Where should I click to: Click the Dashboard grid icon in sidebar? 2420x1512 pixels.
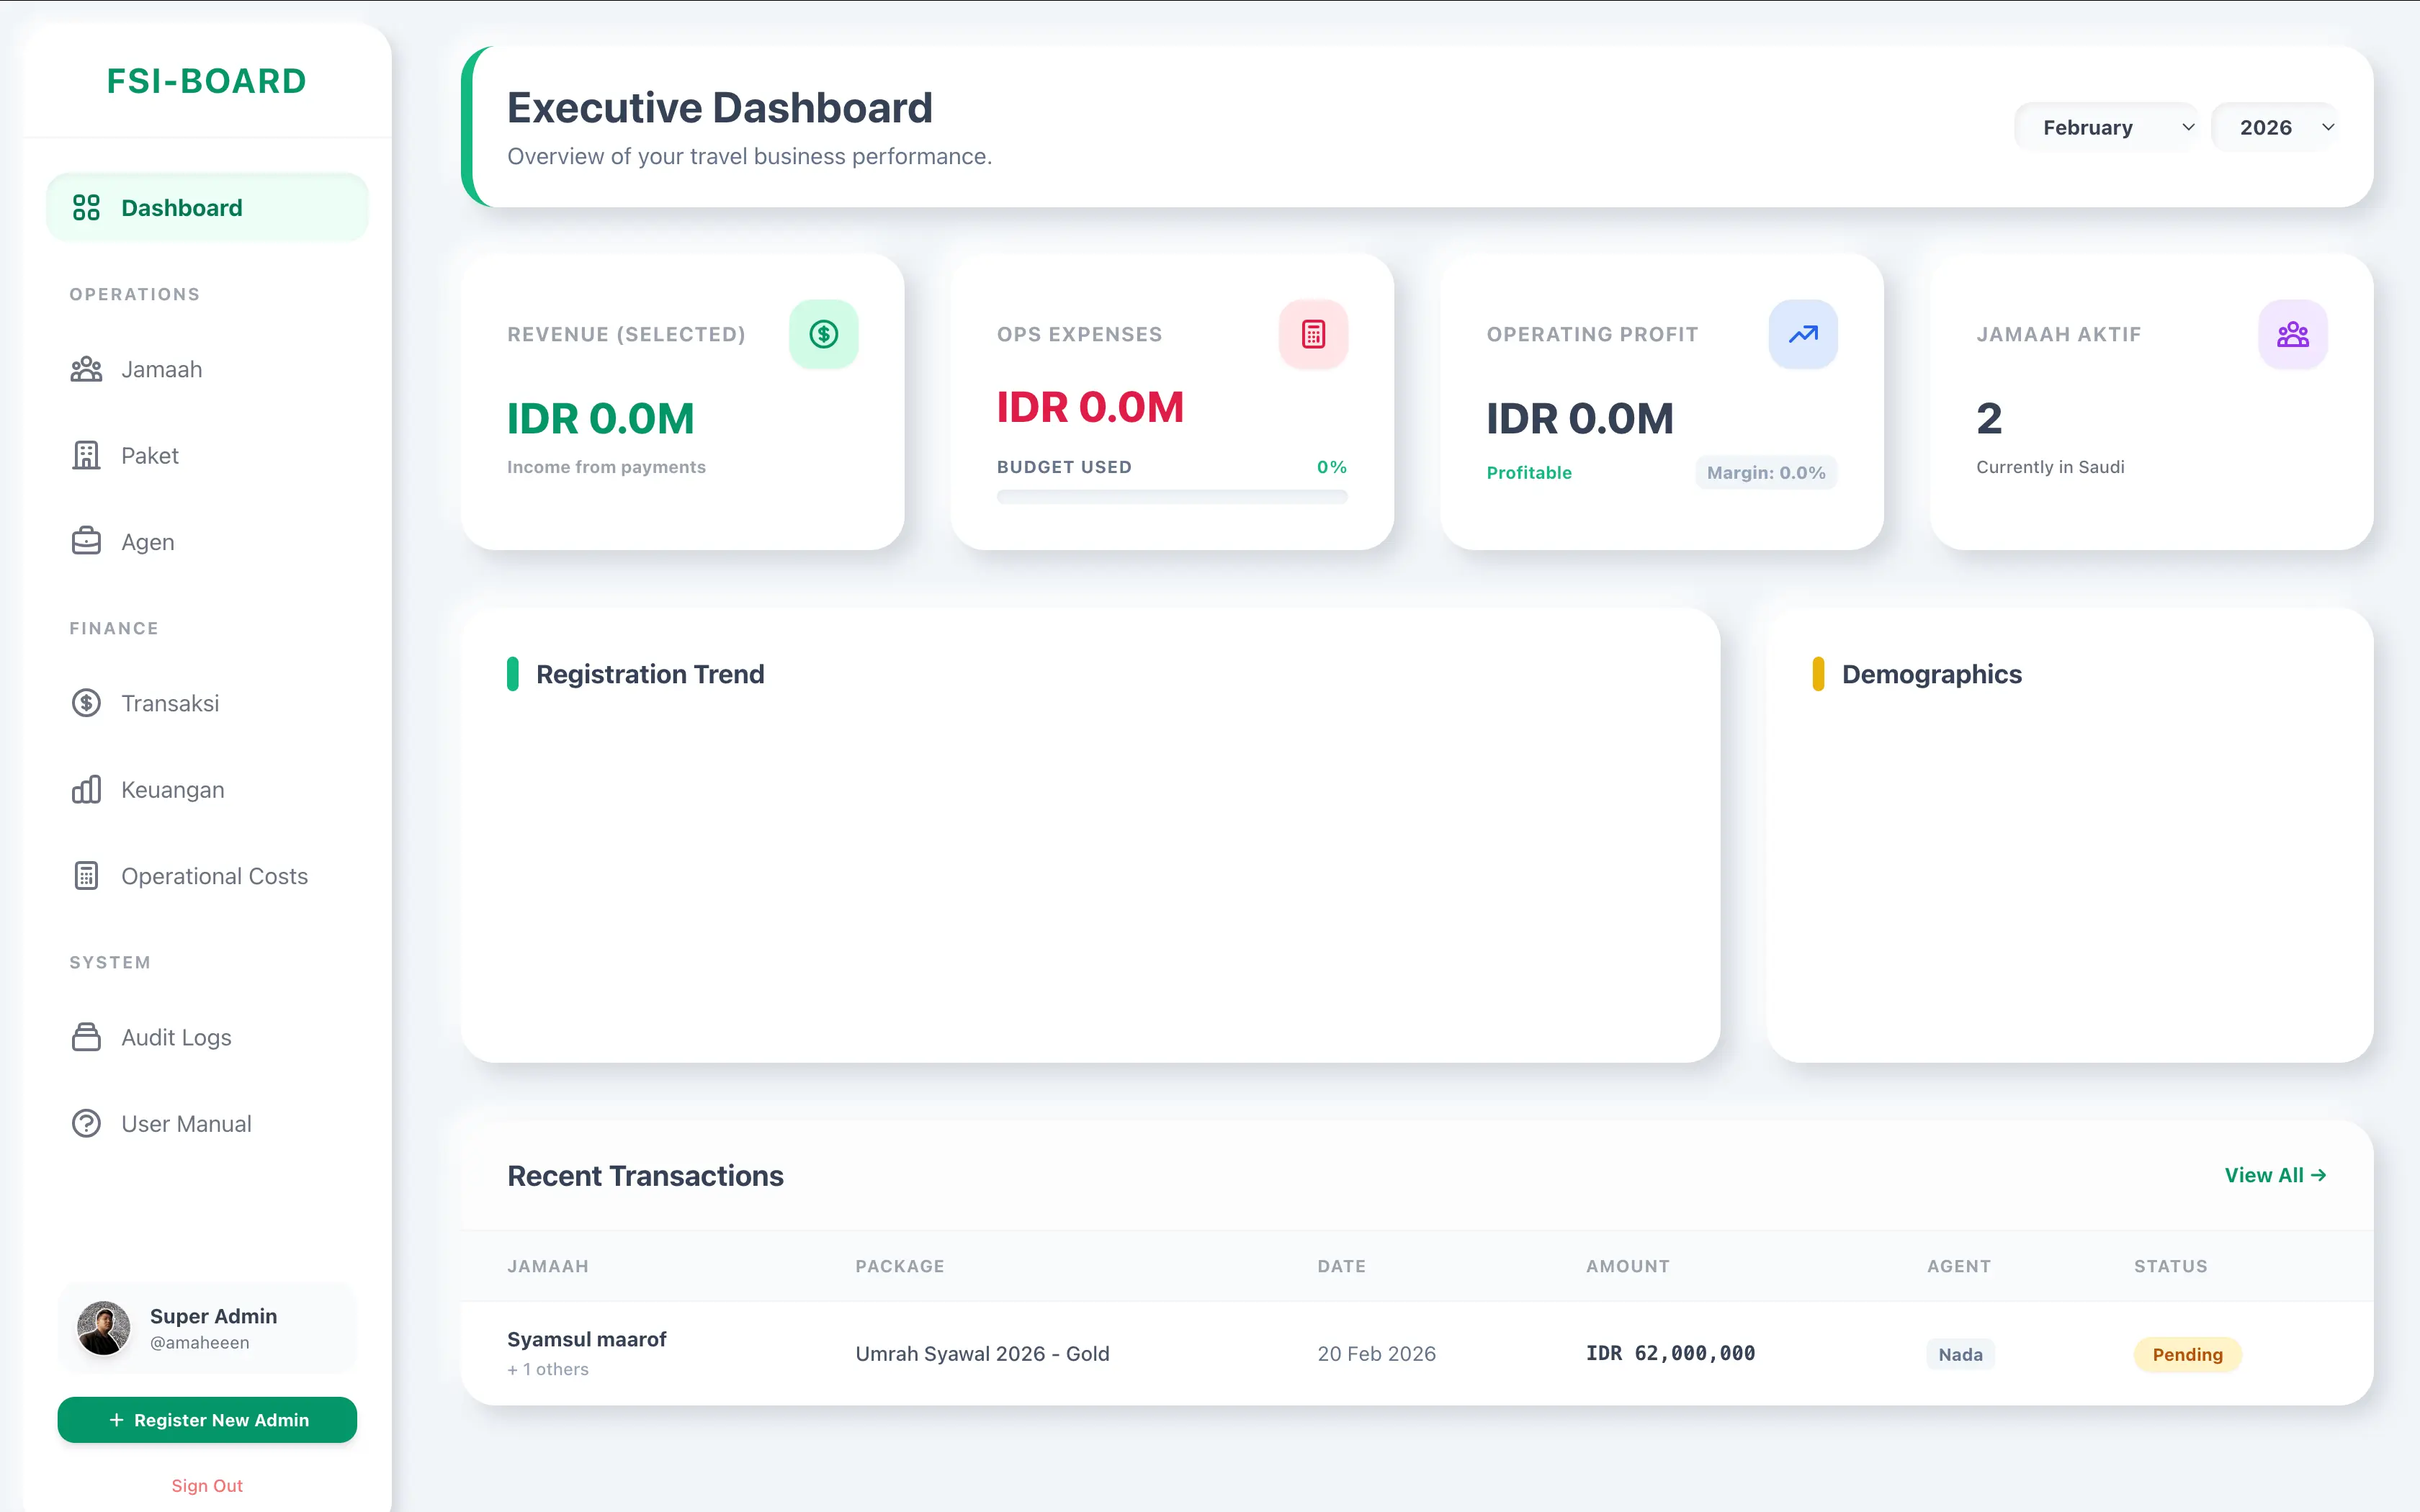[86, 208]
